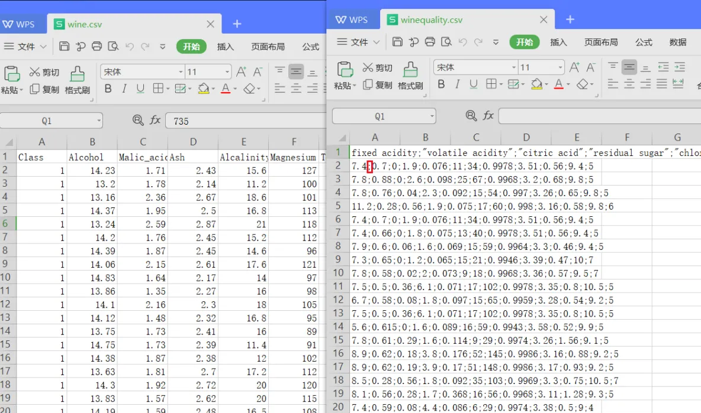This screenshot has width=701, height=413.
Task: Click Paste icon in wine.csv window
Action: pos(12,74)
